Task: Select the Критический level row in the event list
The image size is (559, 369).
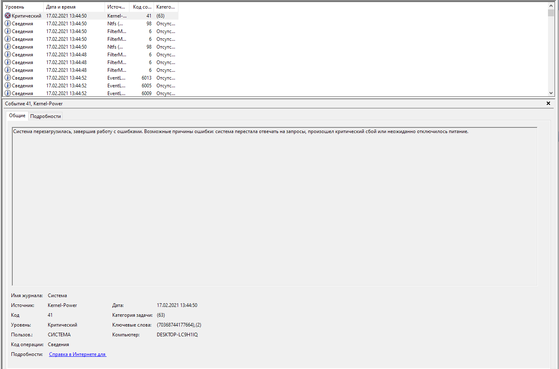Action: point(91,16)
